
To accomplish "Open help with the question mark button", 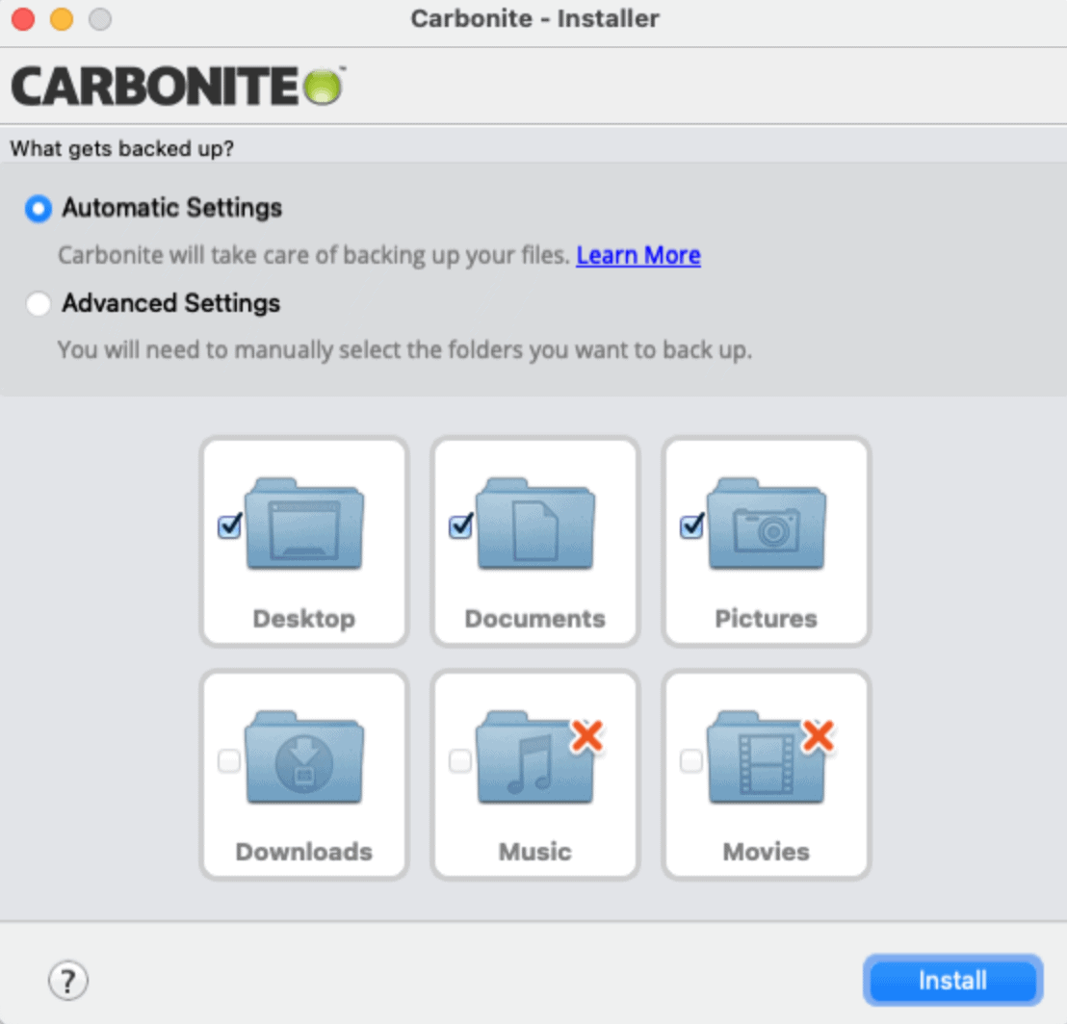I will (68, 981).
